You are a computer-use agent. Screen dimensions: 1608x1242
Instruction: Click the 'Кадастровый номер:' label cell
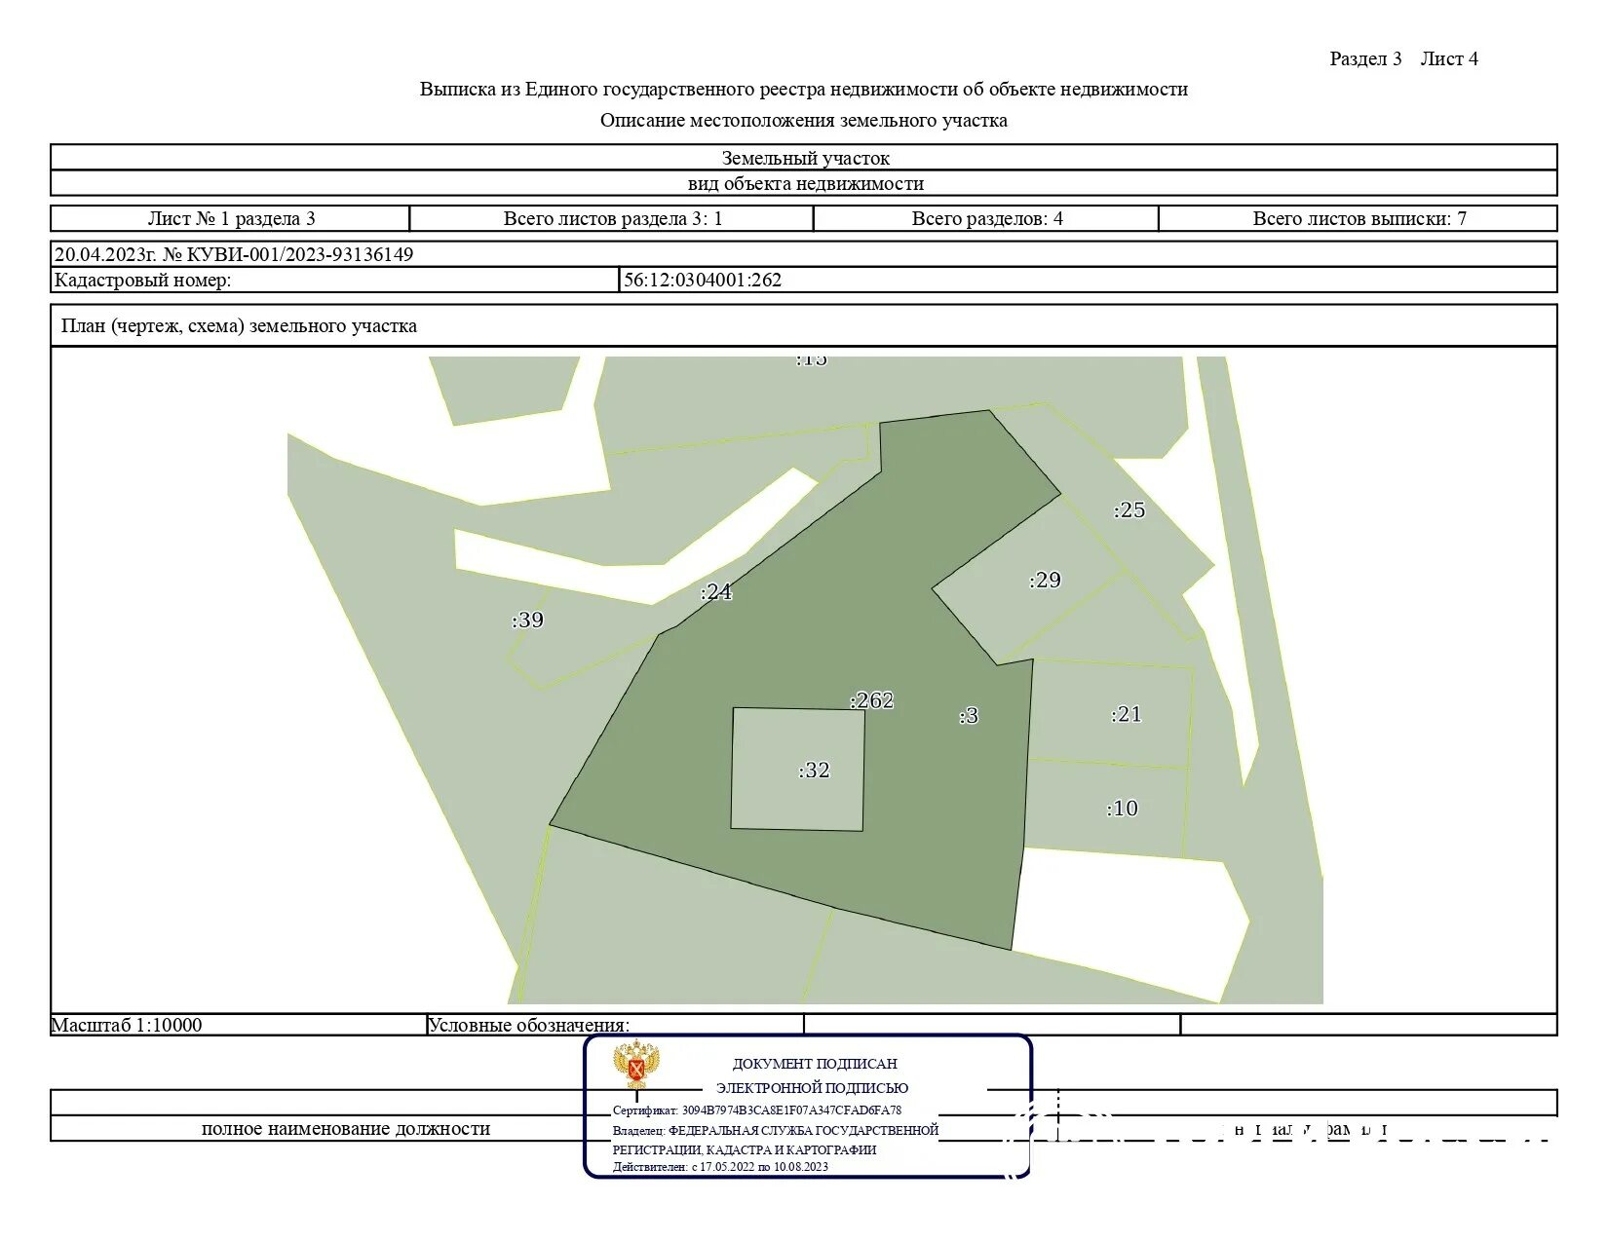[335, 281]
